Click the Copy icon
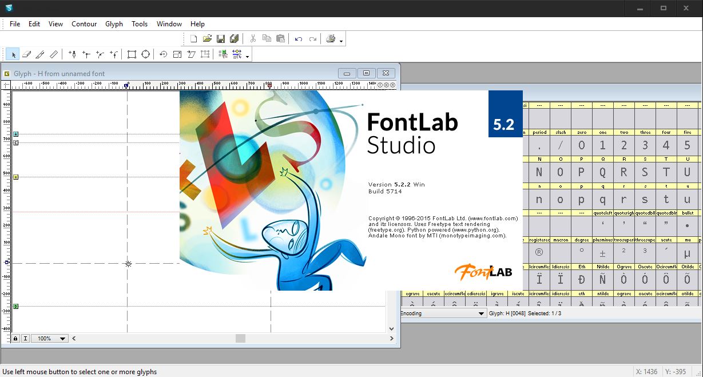Screen dimensions: 703x377 pos(267,39)
